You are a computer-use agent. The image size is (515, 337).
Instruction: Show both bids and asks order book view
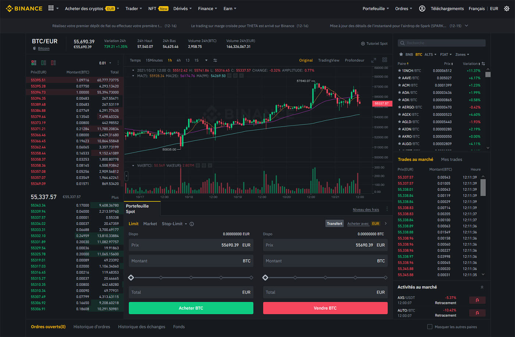point(34,63)
